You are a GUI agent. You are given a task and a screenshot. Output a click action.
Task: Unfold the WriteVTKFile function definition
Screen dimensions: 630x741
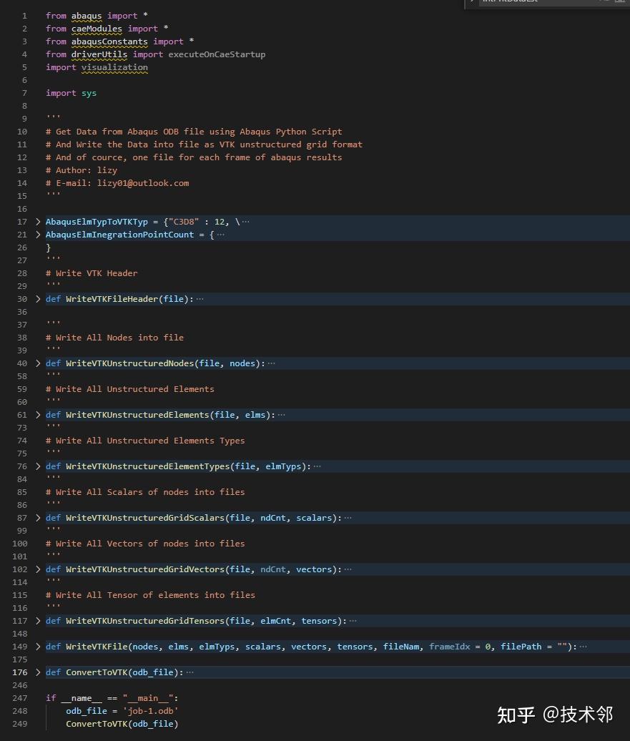click(38, 647)
